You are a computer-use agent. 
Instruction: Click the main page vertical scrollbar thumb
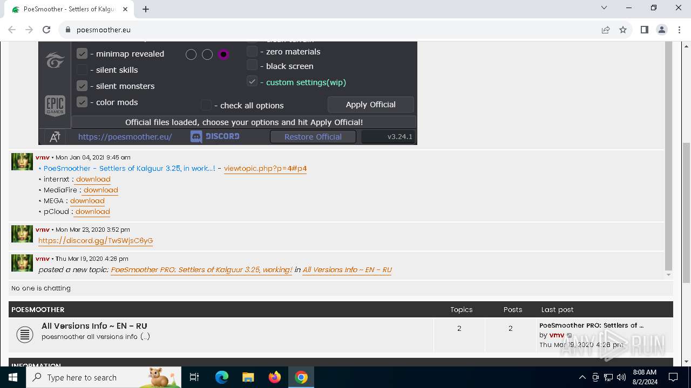coord(686,212)
